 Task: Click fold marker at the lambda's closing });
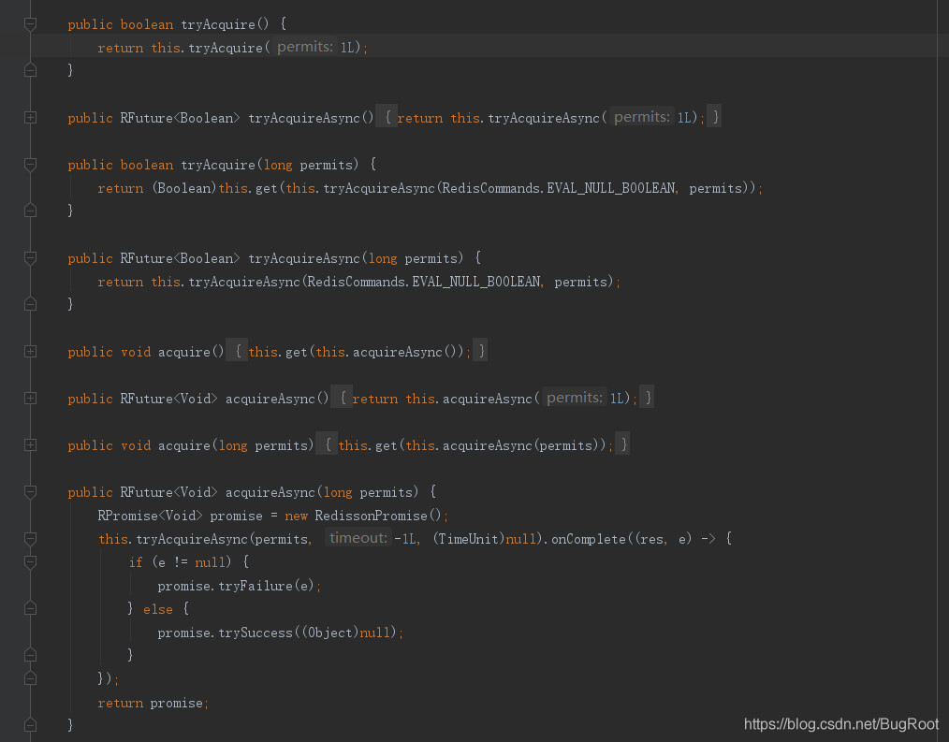pos(30,679)
